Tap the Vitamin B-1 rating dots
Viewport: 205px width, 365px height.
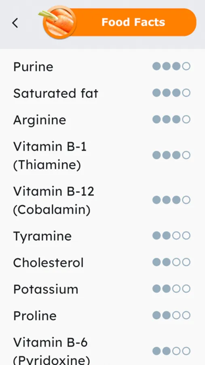coord(171,155)
